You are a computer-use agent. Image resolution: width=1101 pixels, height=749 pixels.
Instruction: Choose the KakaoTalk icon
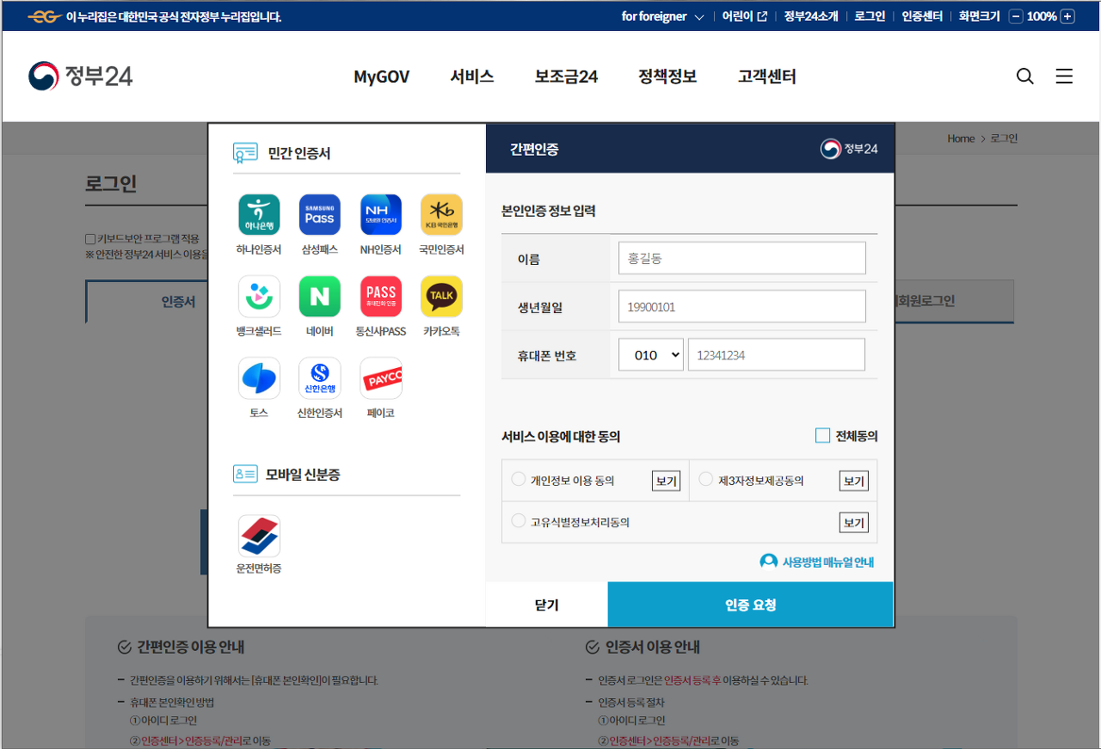(x=441, y=296)
